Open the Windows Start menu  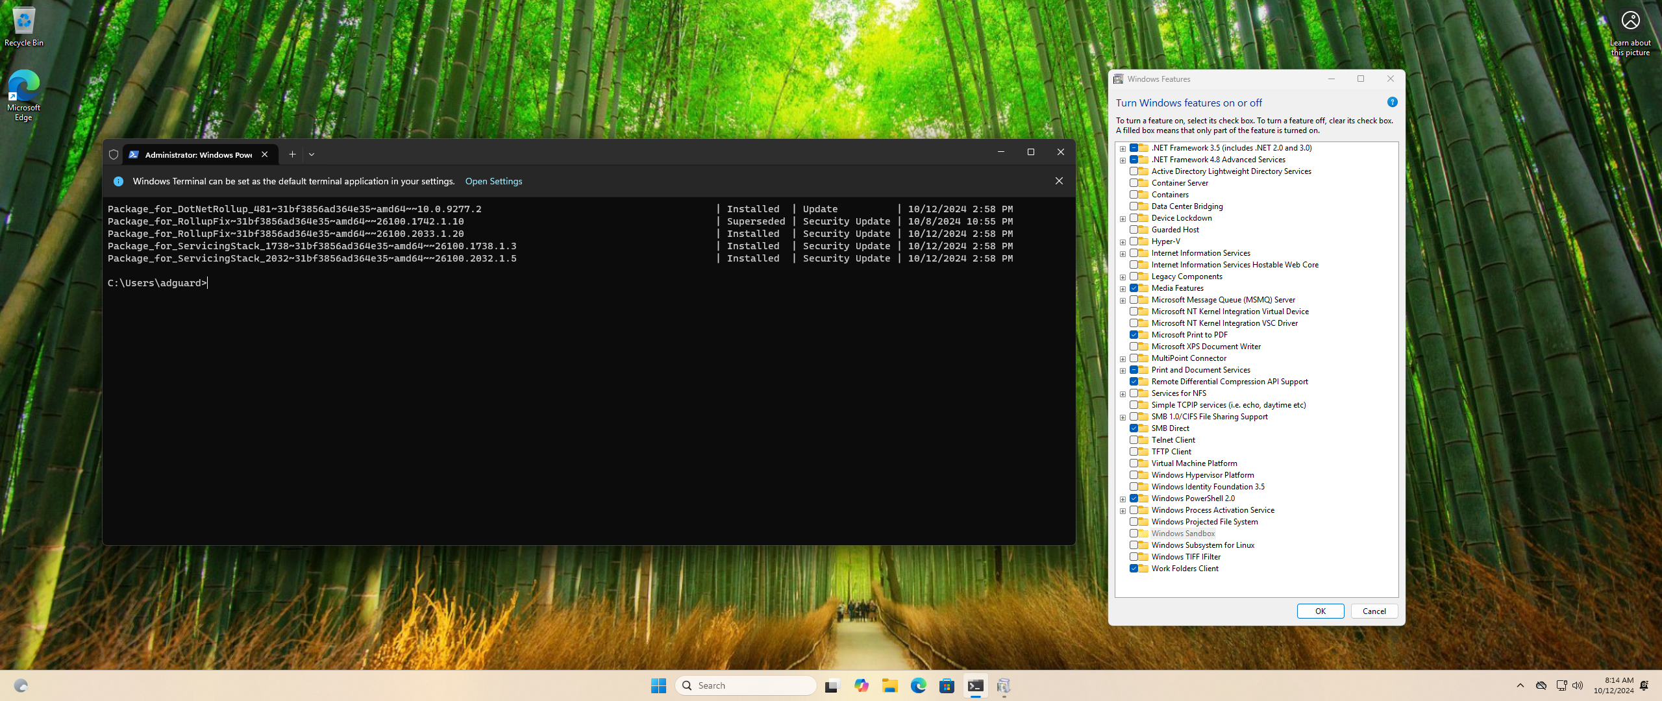658,685
